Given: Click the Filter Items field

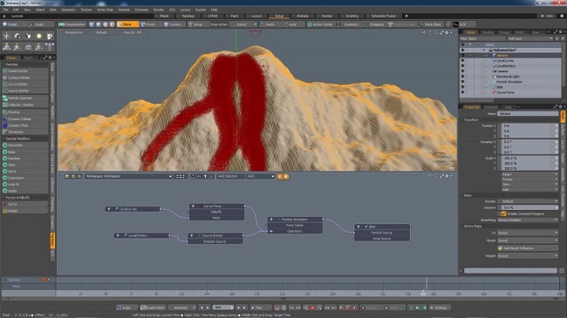Looking at the screenshot, I should coord(482,38).
